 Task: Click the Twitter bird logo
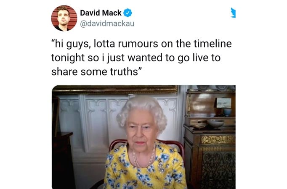pyautogui.click(x=233, y=13)
